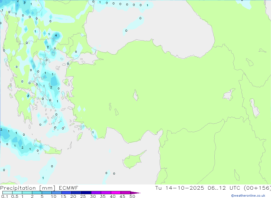The image size is (271, 198).
Task: Choose the 25–30 mm navy legend swatch
Action: click(x=86, y=193)
